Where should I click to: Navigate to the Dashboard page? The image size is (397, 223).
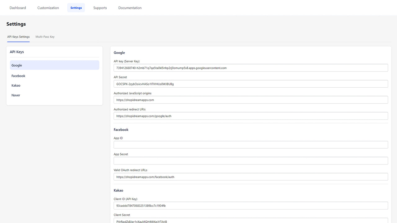tap(18, 7)
